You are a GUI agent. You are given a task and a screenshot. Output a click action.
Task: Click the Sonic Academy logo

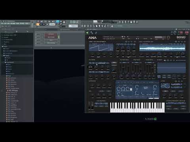tap(181, 37)
